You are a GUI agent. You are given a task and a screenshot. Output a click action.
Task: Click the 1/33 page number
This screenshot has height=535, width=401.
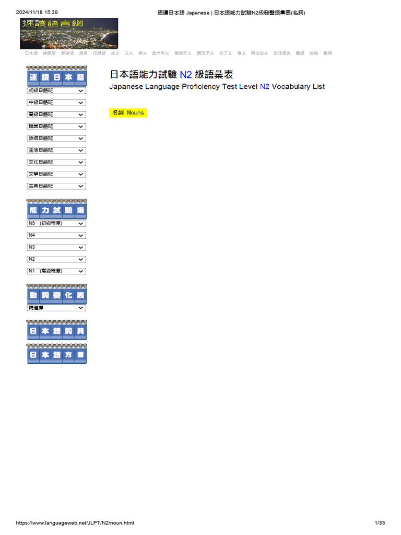coord(380,522)
